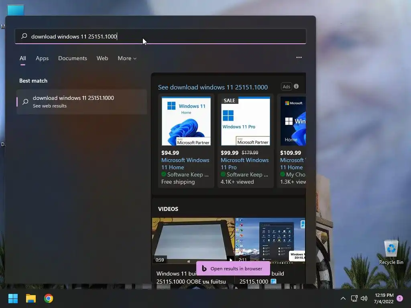Click the search text input field
This screenshot has height=308, width=411.
coord(161,36)
